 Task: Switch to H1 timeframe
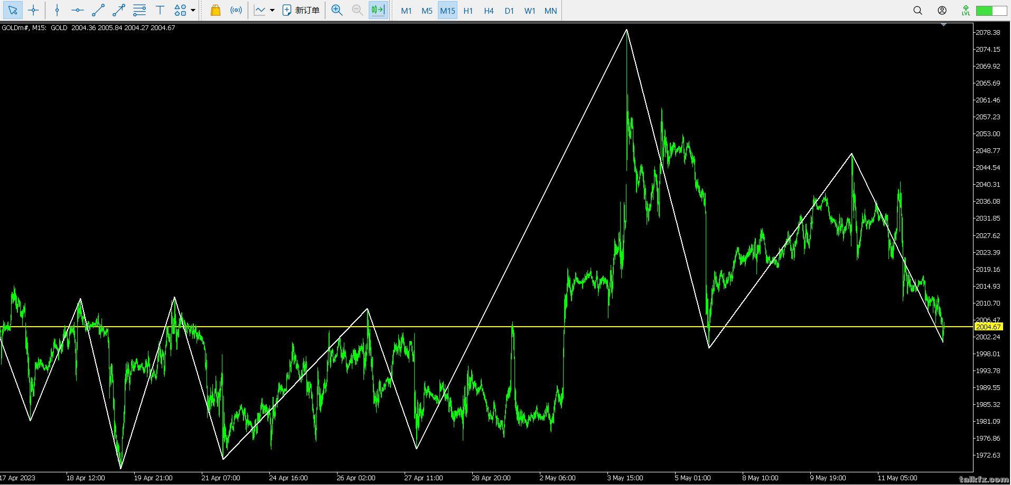coord(468,11)
